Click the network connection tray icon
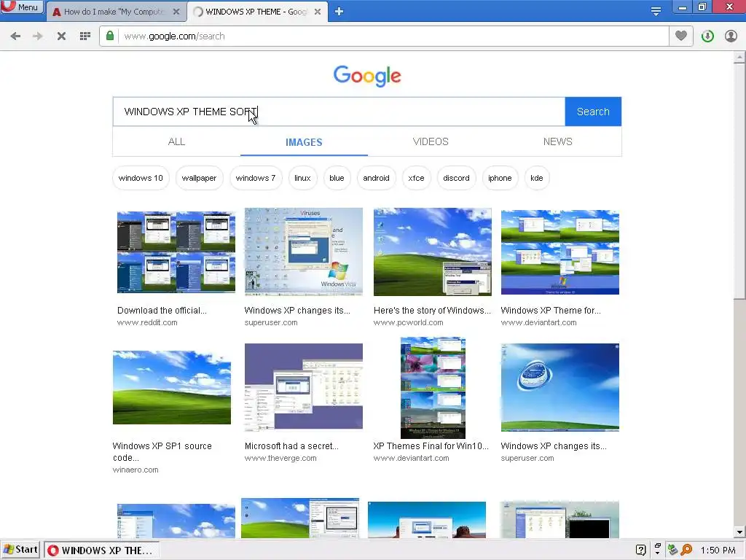 672,550
